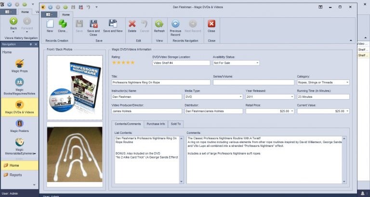This screenshot has width=370, height=197.
Task: Expand the Media Type dropdown
Action: [x=240, y=97]
